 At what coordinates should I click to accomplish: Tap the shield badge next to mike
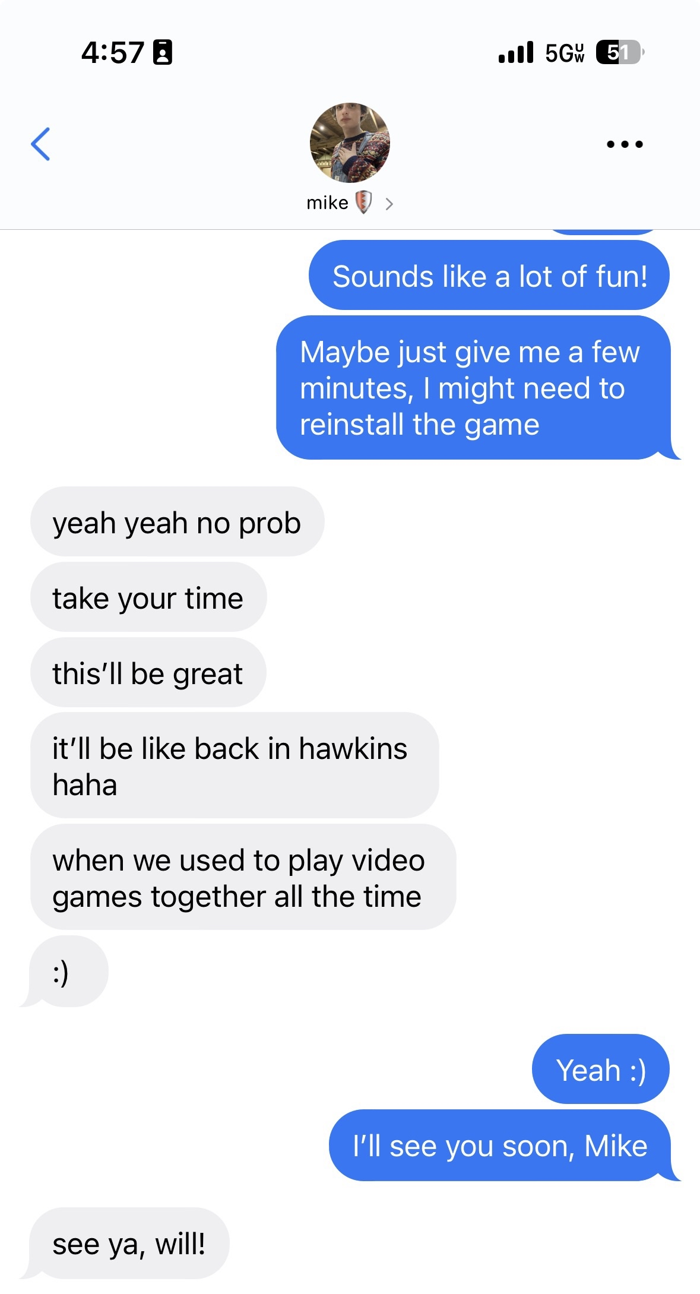[363, 202]
